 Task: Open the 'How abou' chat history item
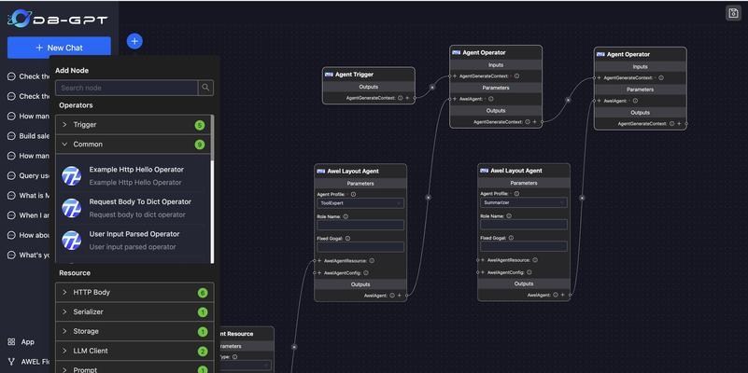coord(29,235)
